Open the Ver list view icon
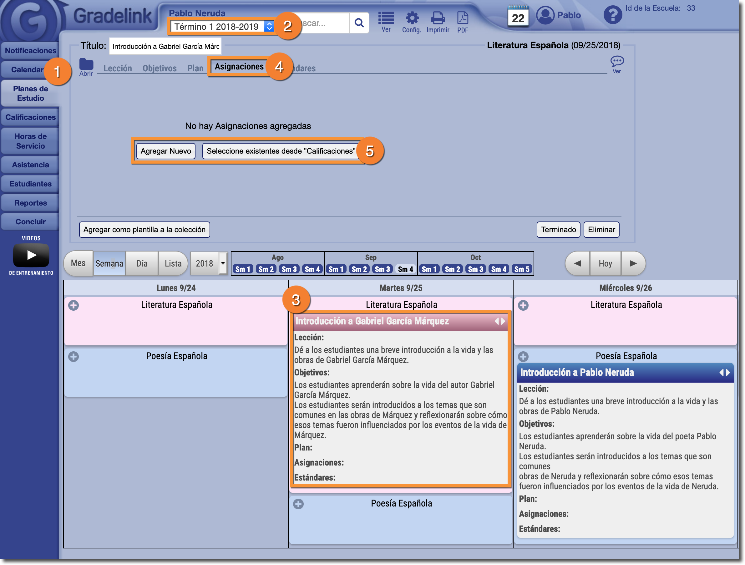The height and width of the screenshot is (565, 745). coord(386,19)
